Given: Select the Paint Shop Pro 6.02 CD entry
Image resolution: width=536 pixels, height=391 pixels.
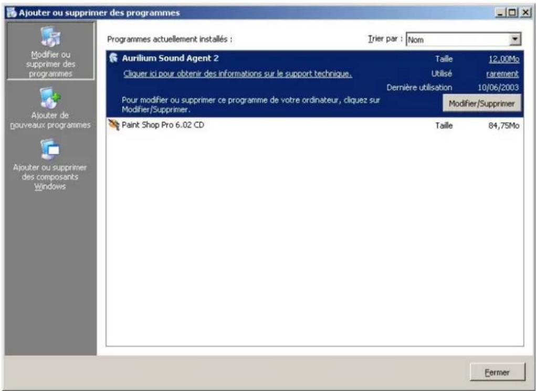Looking at the screenshot, I should [x=315, y=125].
